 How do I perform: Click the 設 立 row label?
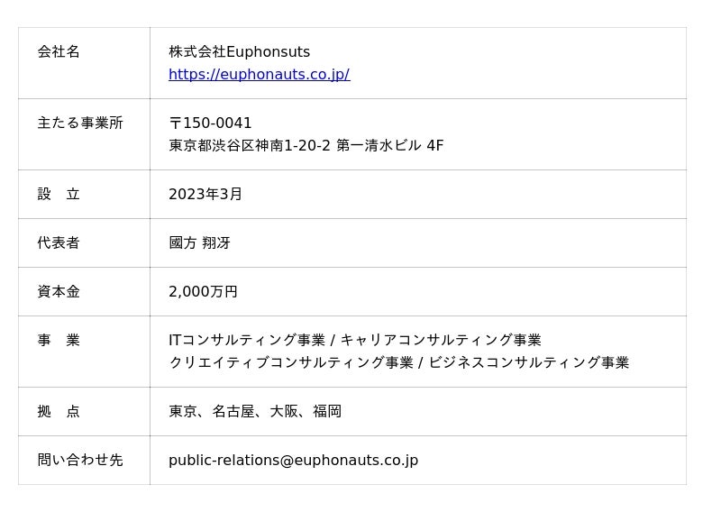[59, 195]
